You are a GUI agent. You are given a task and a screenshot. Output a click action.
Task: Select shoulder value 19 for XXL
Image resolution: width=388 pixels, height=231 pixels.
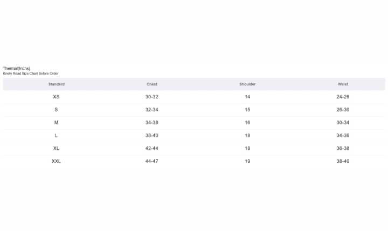click(x=247, y=161)
